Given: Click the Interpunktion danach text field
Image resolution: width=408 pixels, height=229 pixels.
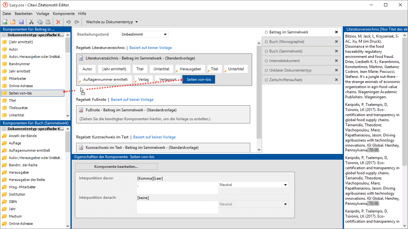Looking at the screenshot, I should (x=177, y=207).
